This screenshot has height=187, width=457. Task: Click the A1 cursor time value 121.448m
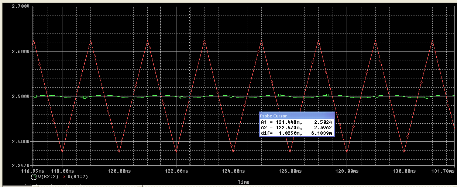tap(288, 122)
